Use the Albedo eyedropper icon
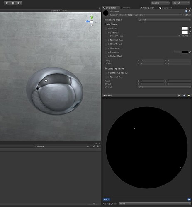 [190, 29]
